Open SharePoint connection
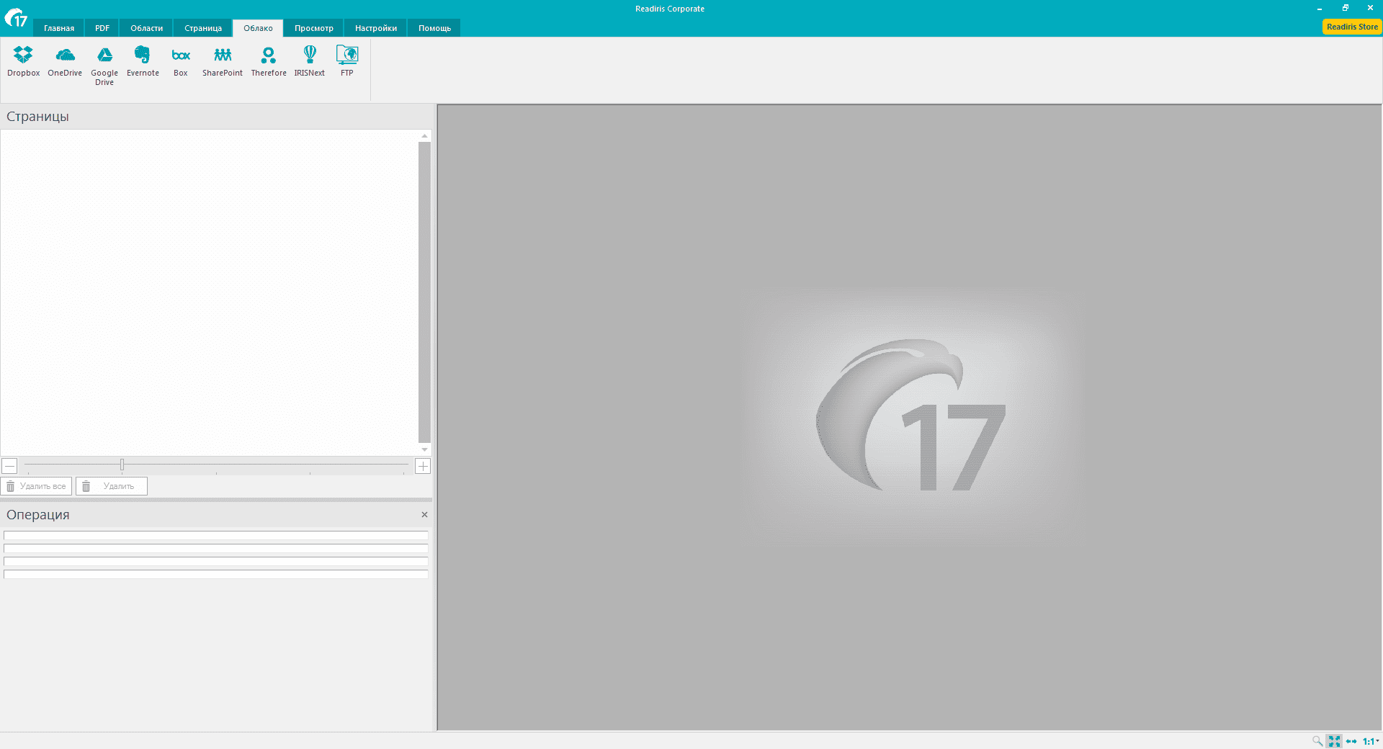The height and width of the screenshot is (749, 1383). click(223, 61)
